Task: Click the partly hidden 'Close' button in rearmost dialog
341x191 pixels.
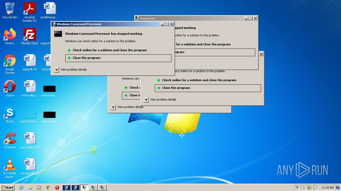Action: coord(131,95)
